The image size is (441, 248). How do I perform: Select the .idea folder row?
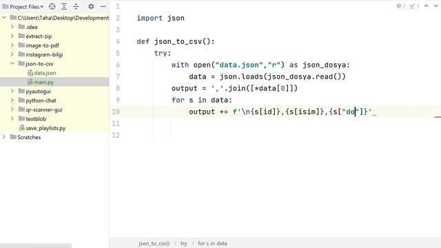click(x=54, y=27)
